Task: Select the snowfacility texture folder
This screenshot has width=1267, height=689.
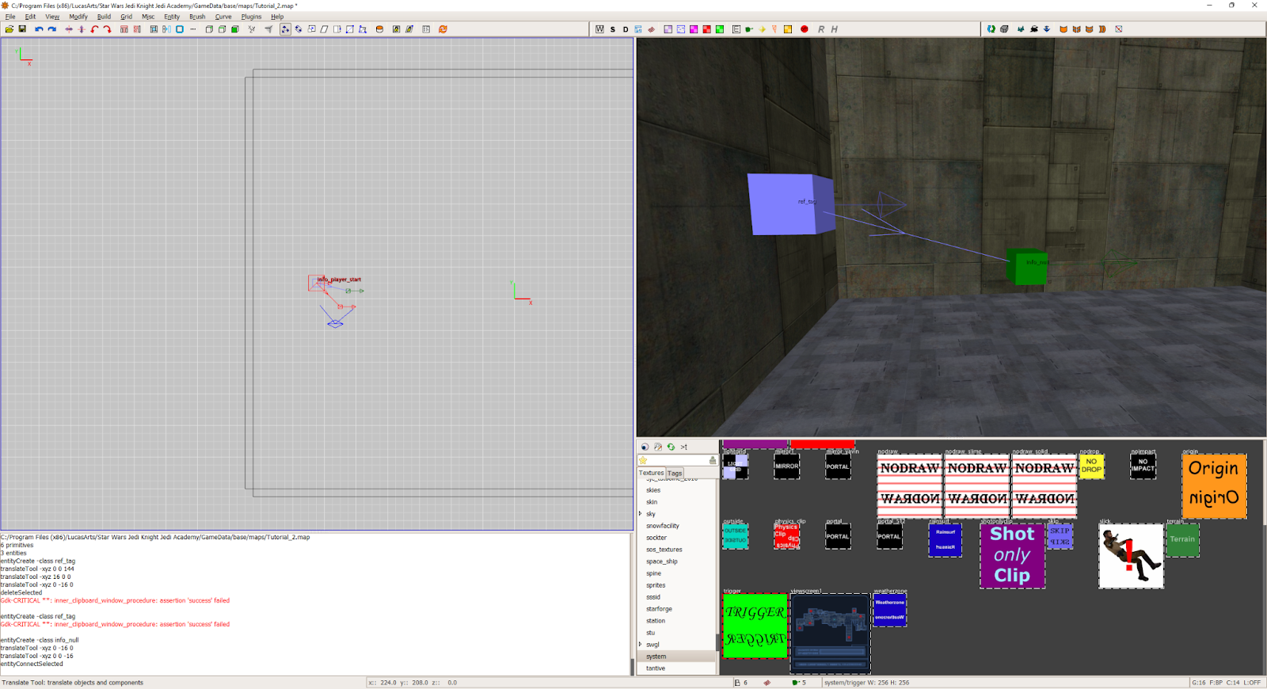Action: coord(677,526)
